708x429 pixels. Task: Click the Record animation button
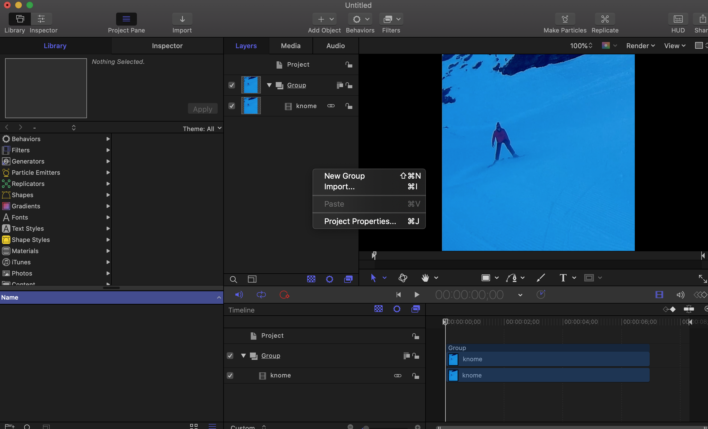[x=284, y=295]
